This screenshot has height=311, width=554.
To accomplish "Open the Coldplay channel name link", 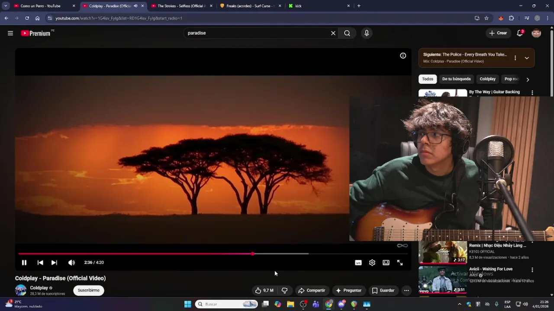I will [39, 288].
